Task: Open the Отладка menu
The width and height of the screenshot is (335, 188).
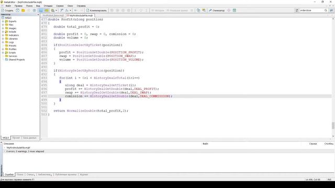Action: pos(48,6)
